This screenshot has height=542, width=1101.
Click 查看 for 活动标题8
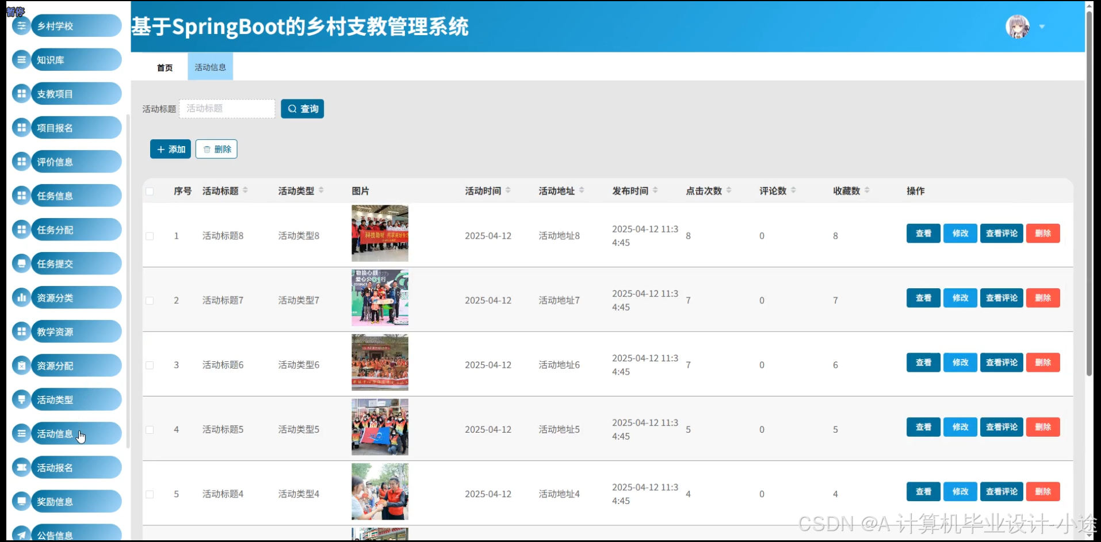click(x=923, y=234)
